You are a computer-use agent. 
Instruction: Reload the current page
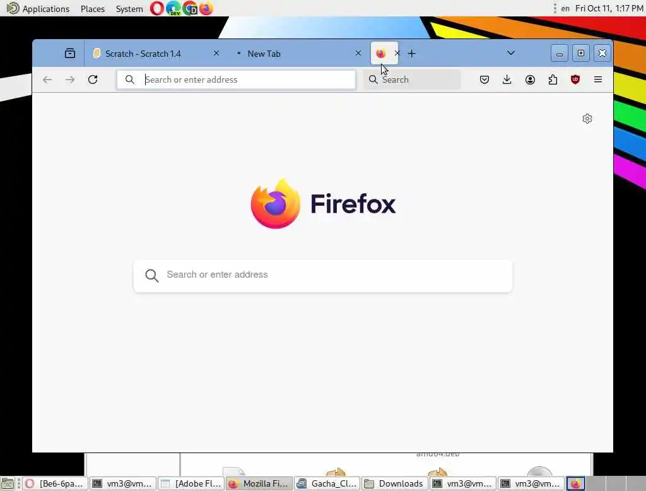point(93,80)
